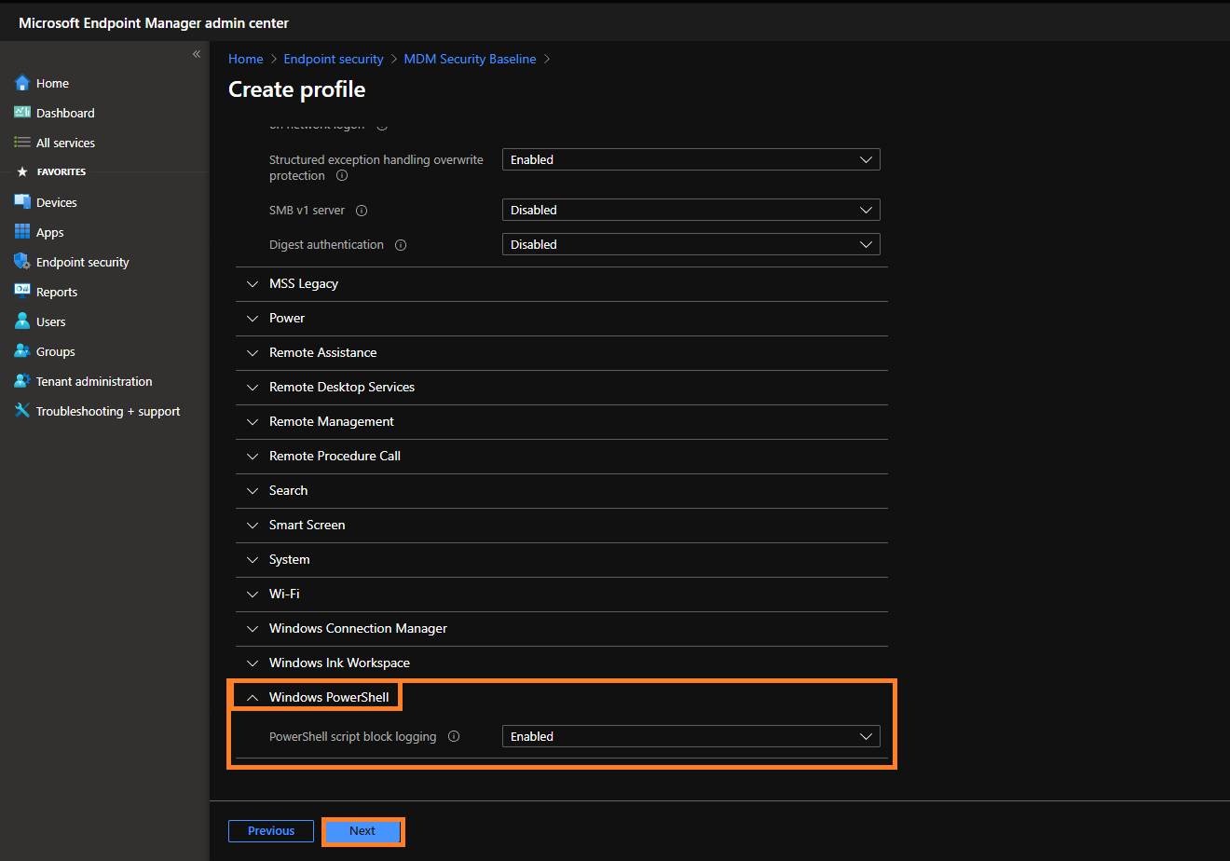This screenshot has height=861, width=1230.
Task: Expand the Remote Procedure Call section
Action: click(x=562, y=457)
